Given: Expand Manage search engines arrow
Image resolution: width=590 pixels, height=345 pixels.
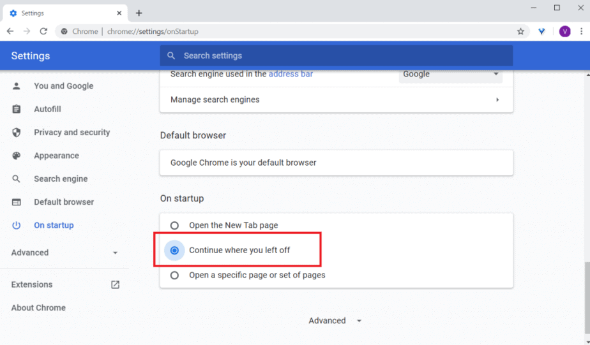Looking at the screenshot, I should click(x=497, y=99).
